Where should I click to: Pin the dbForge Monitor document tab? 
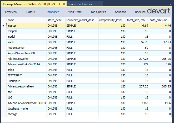pos(59,4)
